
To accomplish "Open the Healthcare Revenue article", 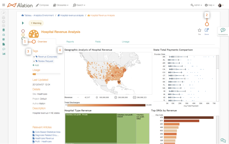I will coord(43,138).
